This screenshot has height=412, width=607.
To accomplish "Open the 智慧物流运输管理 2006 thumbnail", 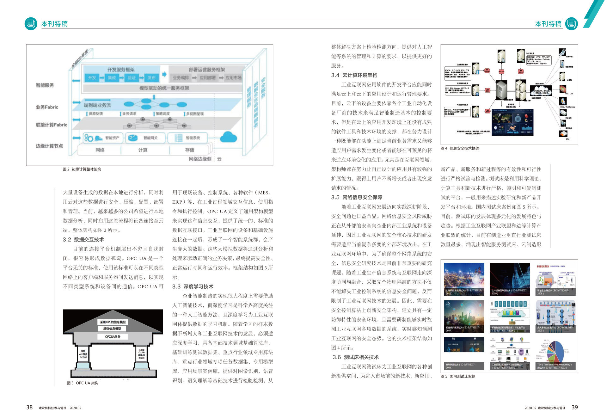I will click(510, 316).
